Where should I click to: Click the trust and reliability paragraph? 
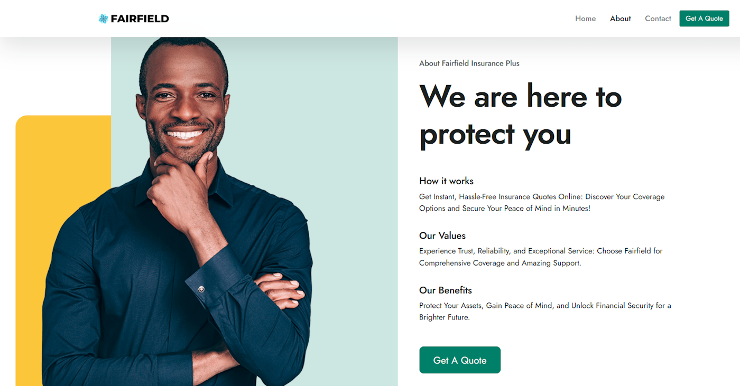[541, 257]
